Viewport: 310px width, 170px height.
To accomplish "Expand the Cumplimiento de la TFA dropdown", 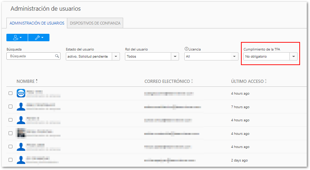I will (x=293, y=56).
